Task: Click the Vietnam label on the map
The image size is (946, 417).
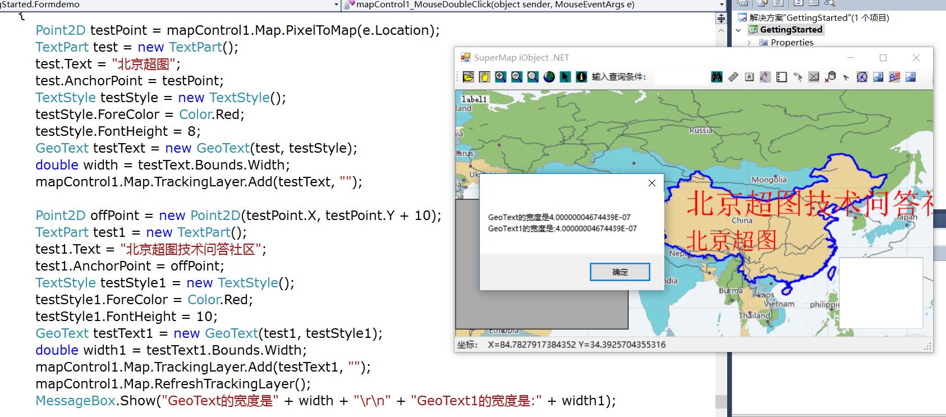Action: point(779,304)
